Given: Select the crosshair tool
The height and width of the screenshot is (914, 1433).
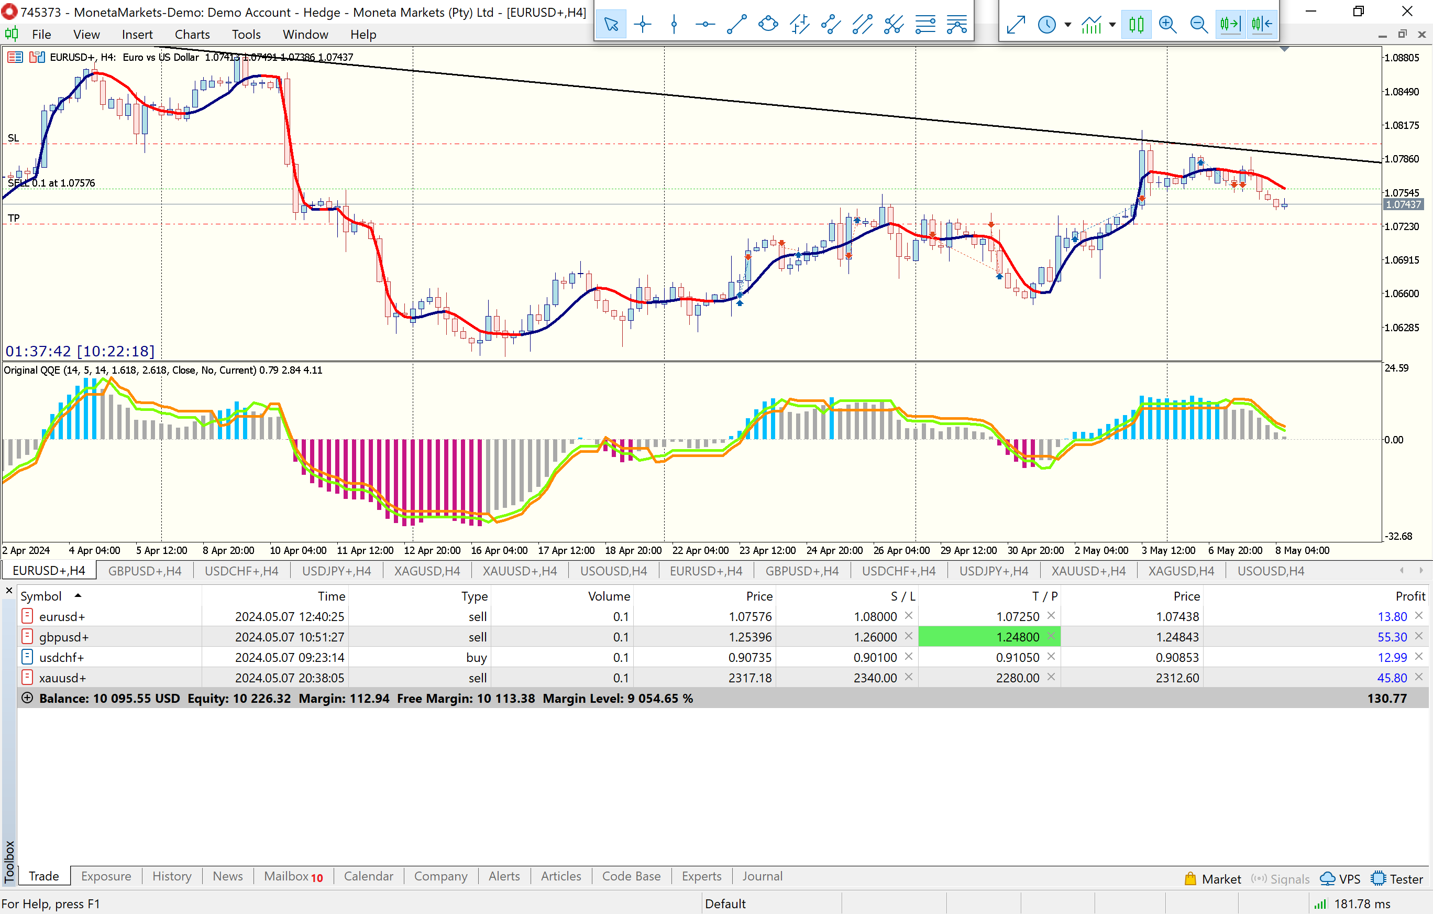Looking at the screenshot, I should coord(643,25).
